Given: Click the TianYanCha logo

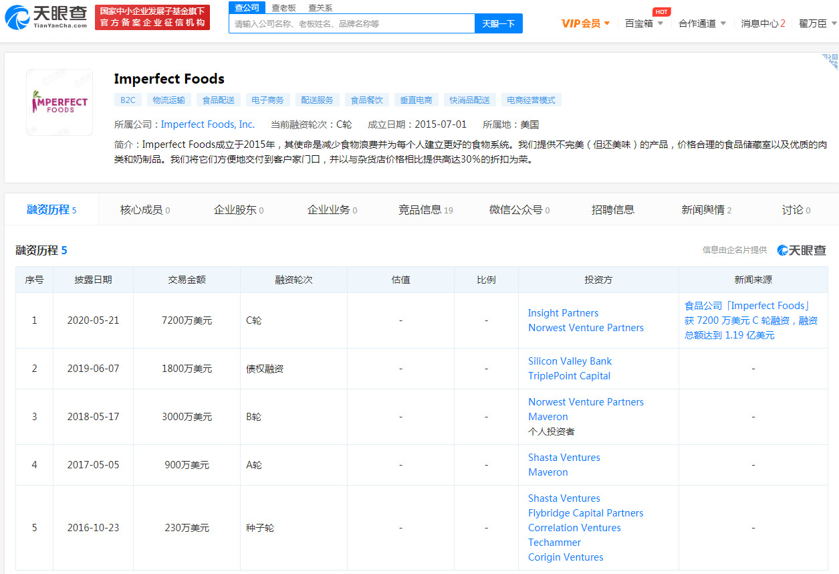Looking at the screenshot, I should (46, 17).
